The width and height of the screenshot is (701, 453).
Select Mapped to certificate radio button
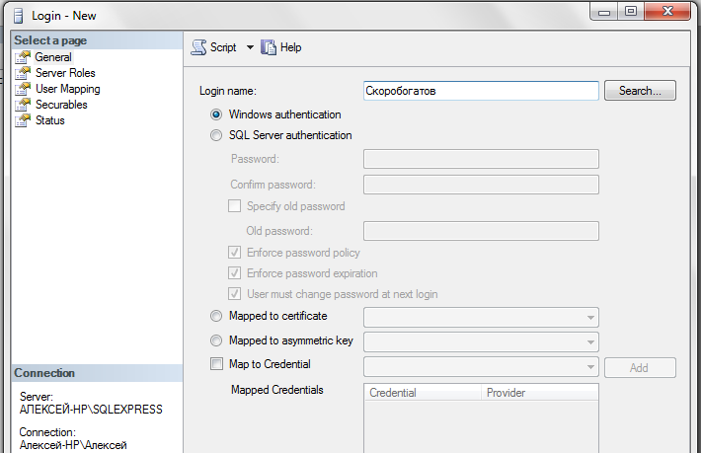(x=216, y=316)
